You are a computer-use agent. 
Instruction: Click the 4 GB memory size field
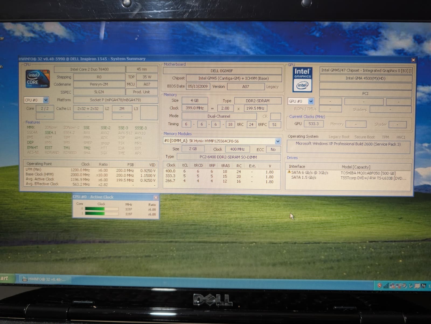pyautogui.click(x=194, y=100)
